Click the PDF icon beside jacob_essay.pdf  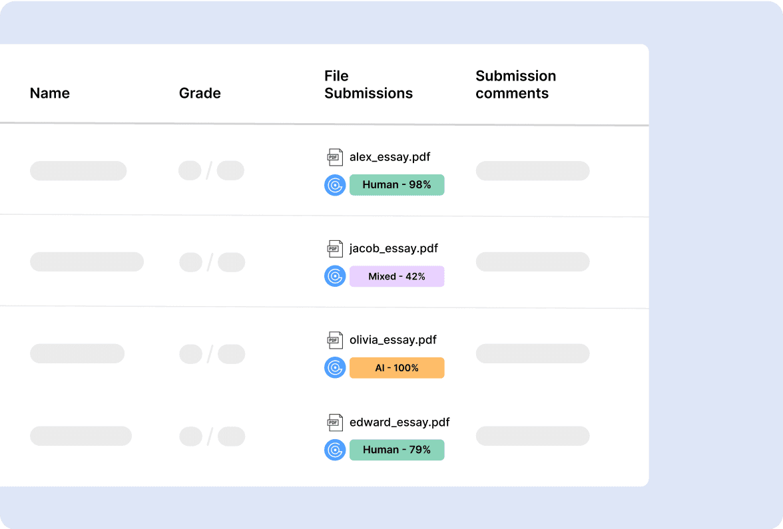(335, 248)
